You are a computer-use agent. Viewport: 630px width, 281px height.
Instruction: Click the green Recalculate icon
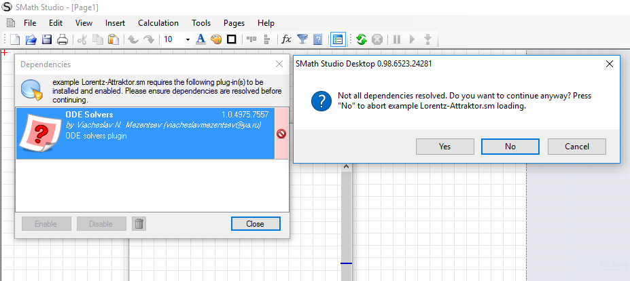pyautogui.click(x=361, y=39)
